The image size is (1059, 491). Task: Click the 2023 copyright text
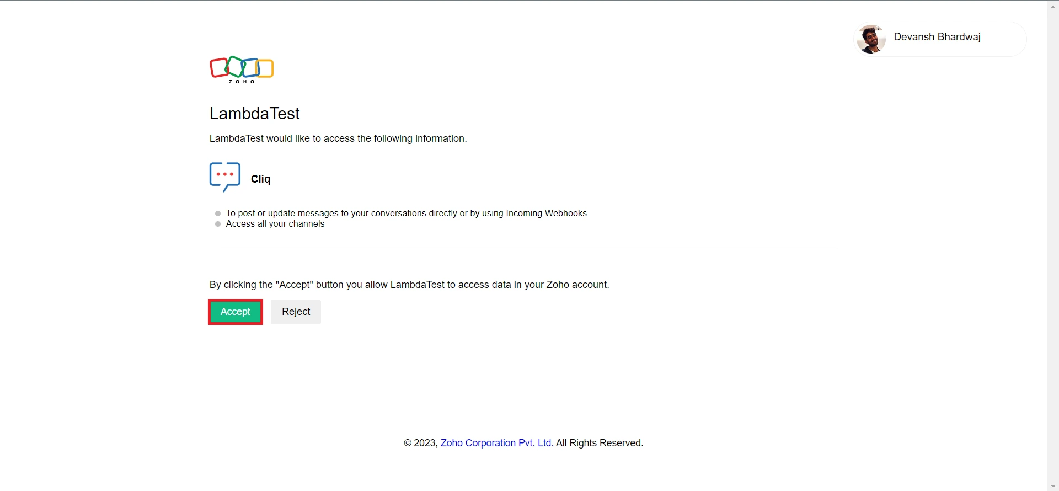[x=420, y=443]
